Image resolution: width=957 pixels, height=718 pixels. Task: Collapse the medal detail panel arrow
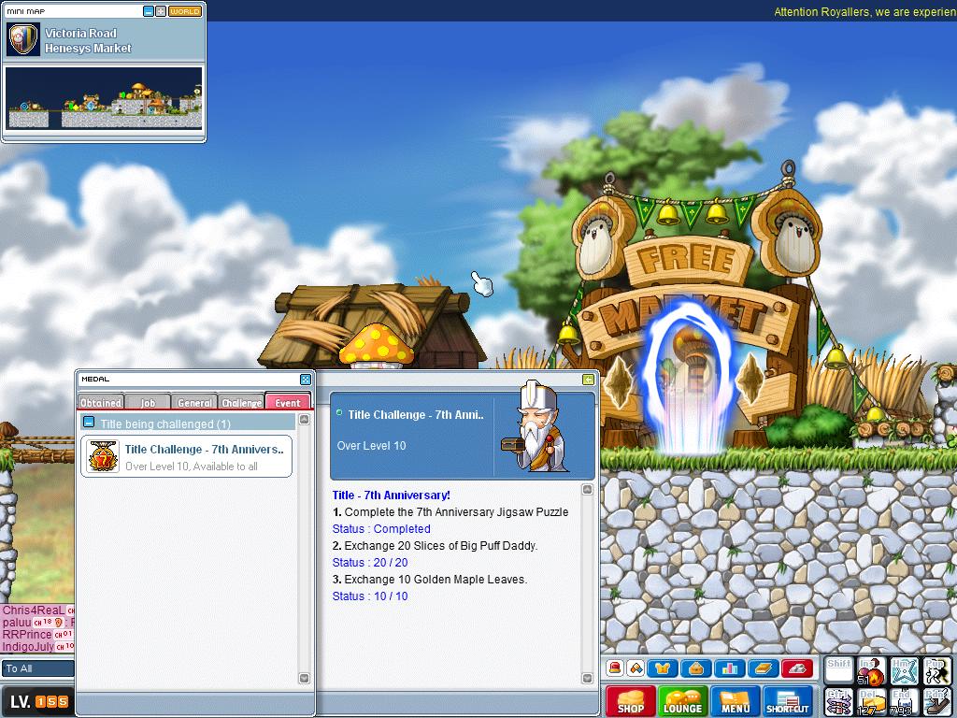point(589,380)
